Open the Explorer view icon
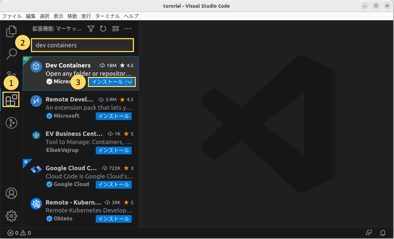 click(x=11, y=31)
